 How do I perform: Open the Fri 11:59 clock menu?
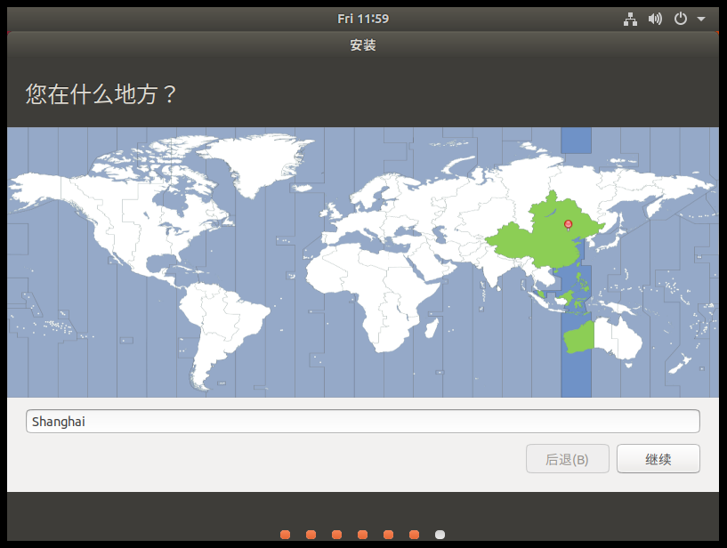[x=363, y=18]
